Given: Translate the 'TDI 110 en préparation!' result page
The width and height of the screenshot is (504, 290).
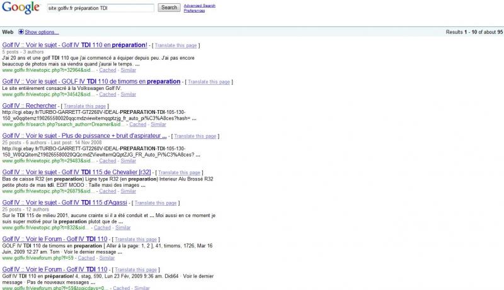Looking at the screenshot, I should click(x=176, y=45).
